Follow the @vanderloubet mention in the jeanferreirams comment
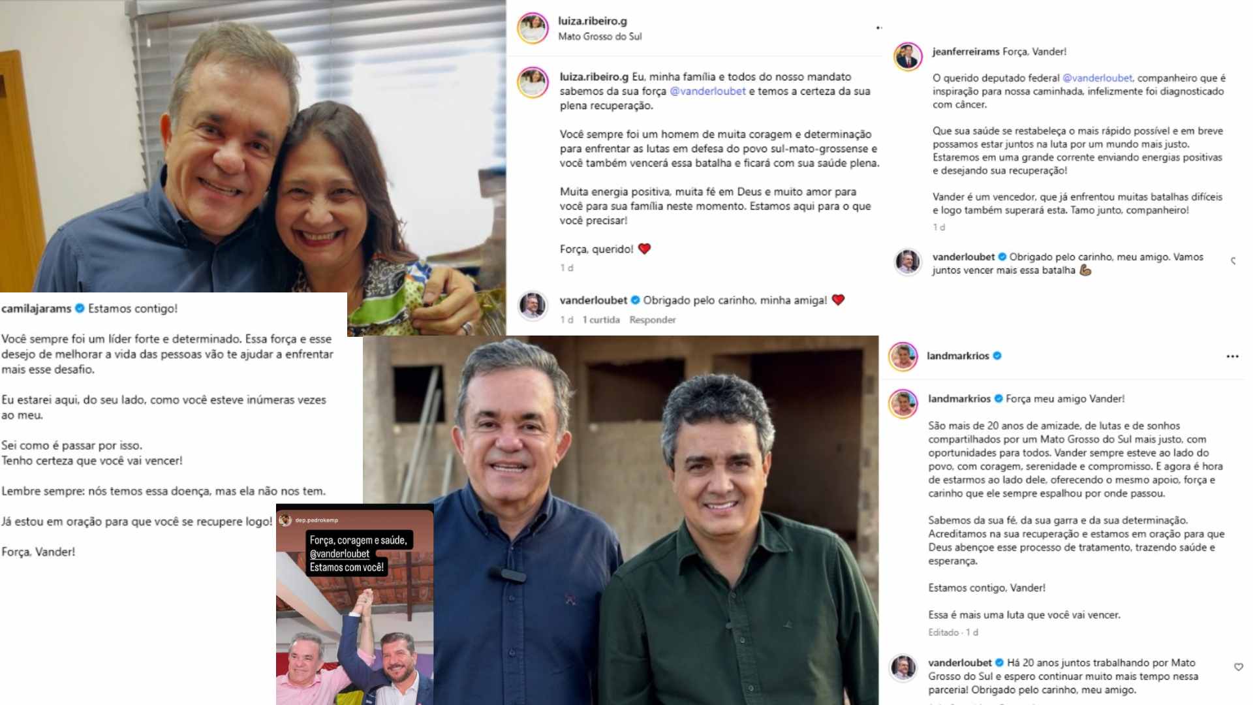 tap(1098, 78)
